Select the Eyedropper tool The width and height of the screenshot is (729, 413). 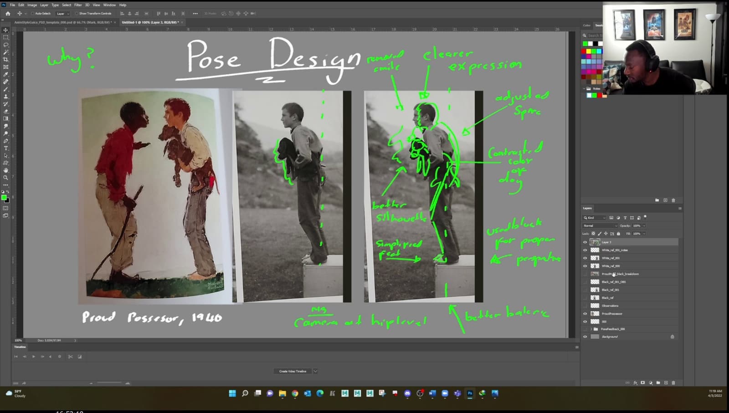(x=6, y=74)
